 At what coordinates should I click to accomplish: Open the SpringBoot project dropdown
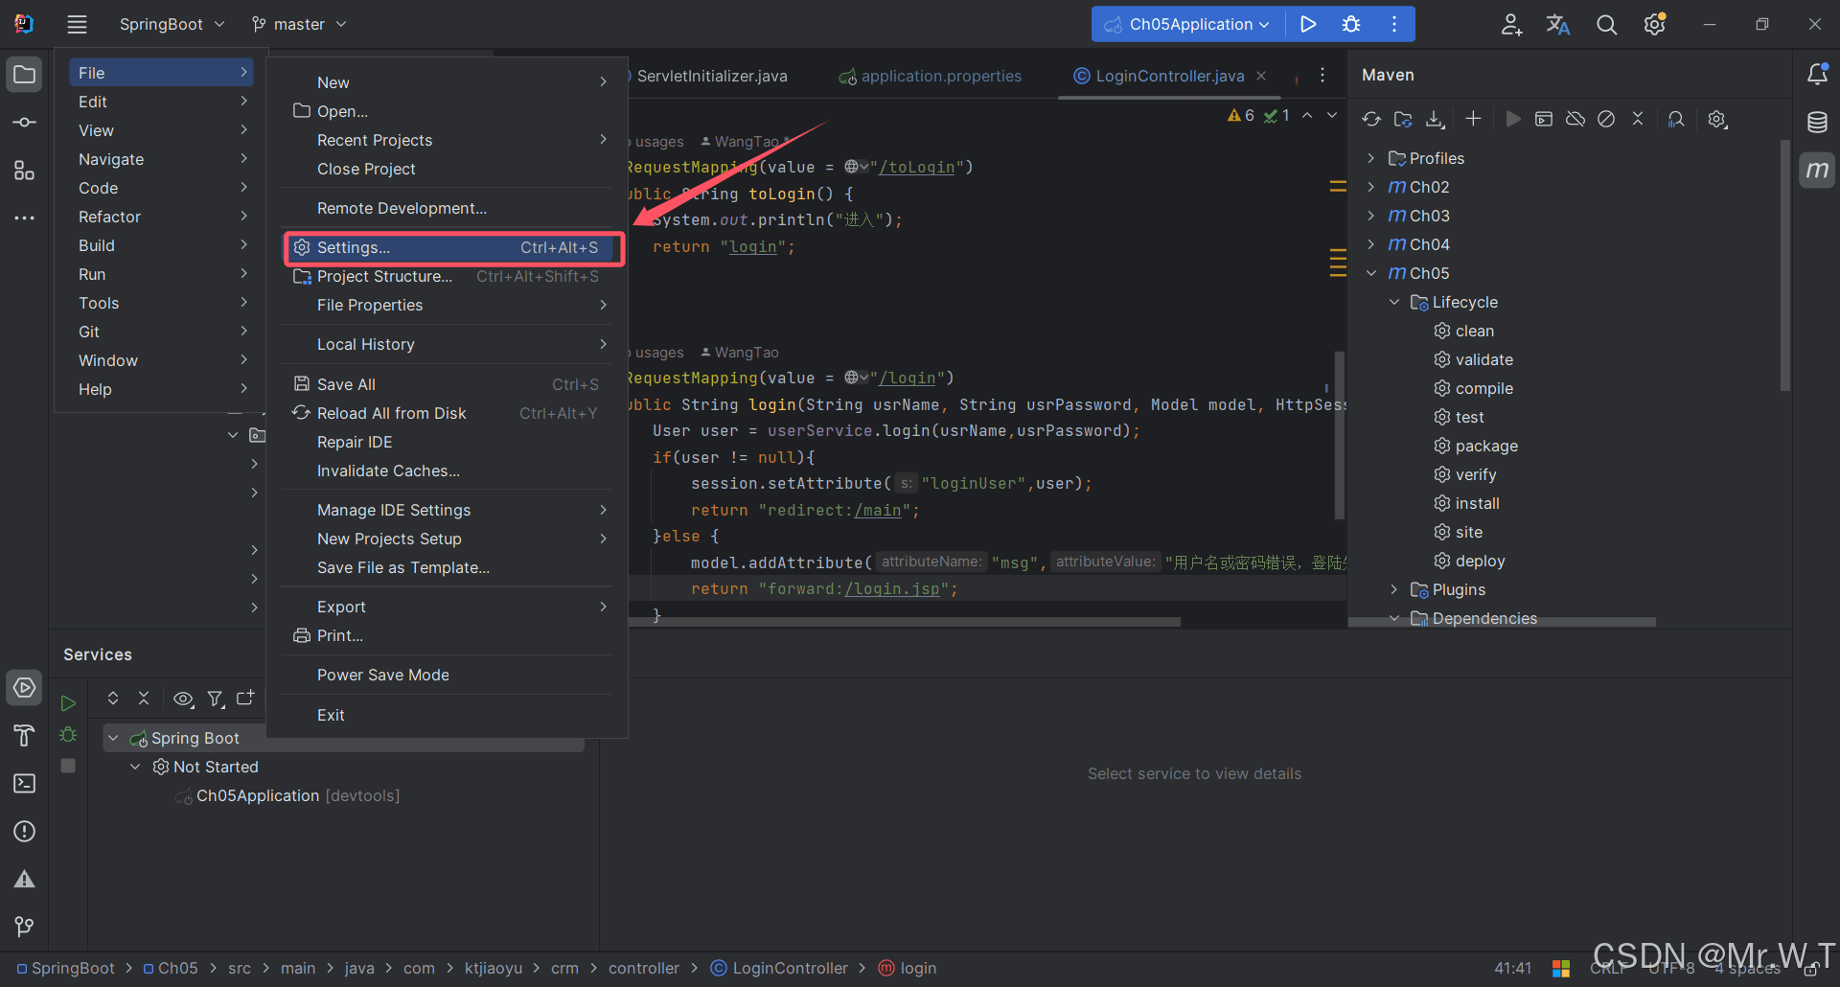click(172, 24)
